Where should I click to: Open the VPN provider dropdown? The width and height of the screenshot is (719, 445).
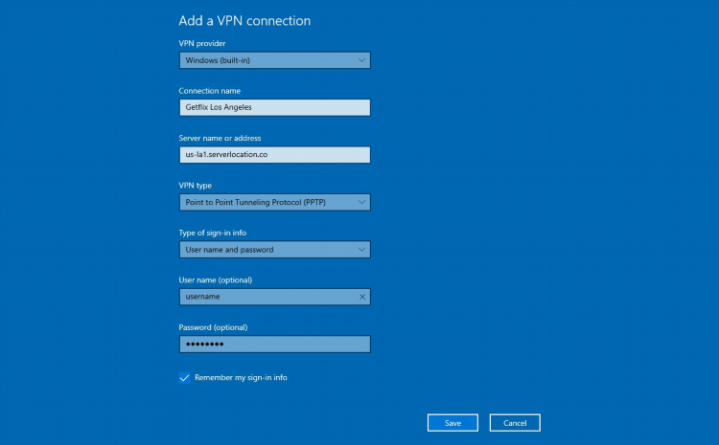point(275,60)
